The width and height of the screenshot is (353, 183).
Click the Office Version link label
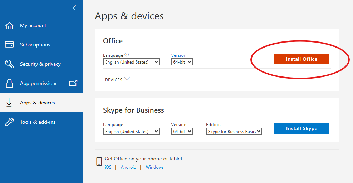click(179, 55)
